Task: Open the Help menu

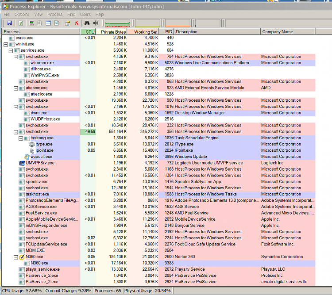Action: tap(99, 15)
